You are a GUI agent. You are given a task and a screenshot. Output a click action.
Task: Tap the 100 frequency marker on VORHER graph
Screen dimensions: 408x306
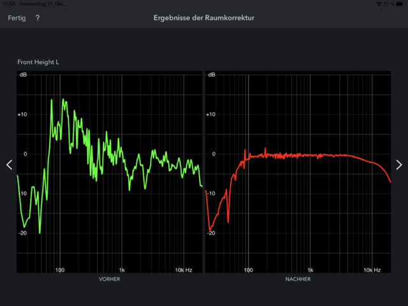(60, 270)
